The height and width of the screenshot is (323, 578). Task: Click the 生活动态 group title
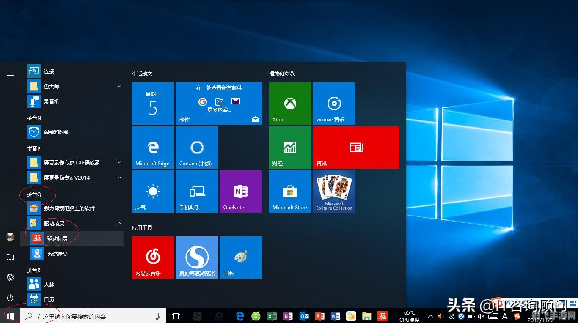(x=142, y=74)
